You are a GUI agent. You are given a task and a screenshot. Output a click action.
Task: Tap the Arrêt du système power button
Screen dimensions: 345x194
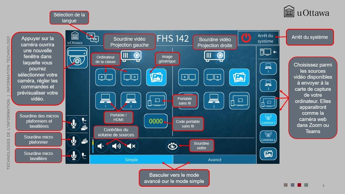tap(258, 38)
